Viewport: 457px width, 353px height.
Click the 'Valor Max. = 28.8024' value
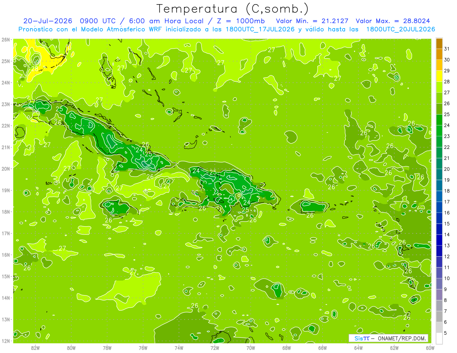click(393, 21)
